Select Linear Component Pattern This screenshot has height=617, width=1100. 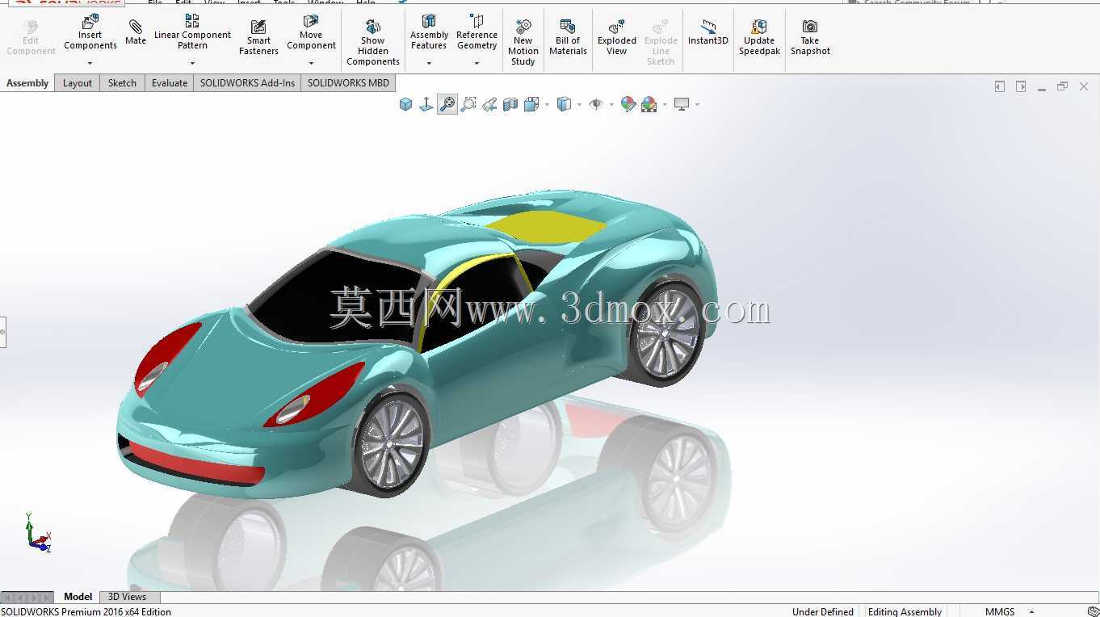(x=192, y=32)
